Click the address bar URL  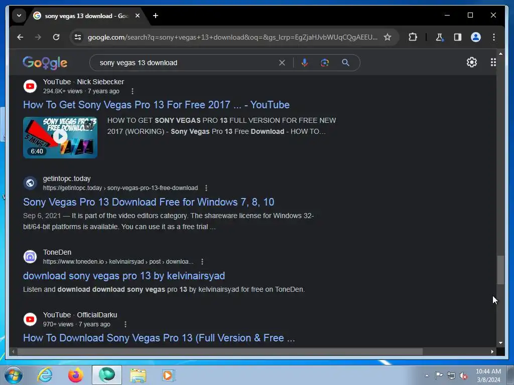[232, 37]
